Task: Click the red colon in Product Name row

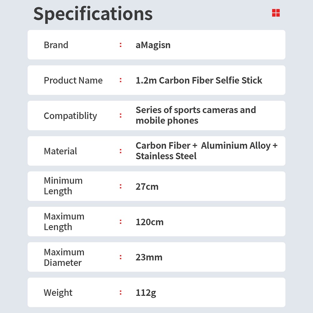Action: click(121, 80)
